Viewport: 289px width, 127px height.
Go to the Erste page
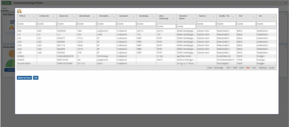(210, 68)
